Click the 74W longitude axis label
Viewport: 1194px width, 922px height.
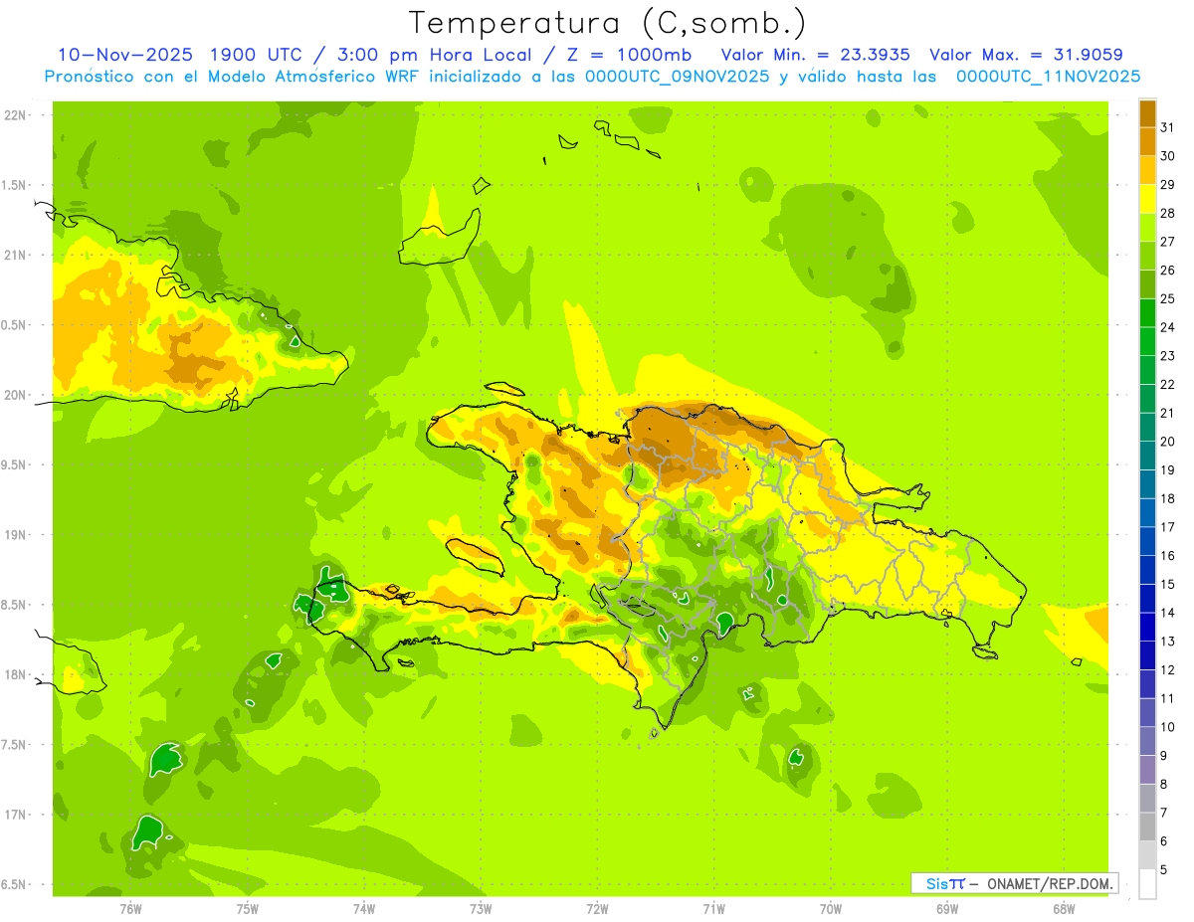[x=364, y=909]
